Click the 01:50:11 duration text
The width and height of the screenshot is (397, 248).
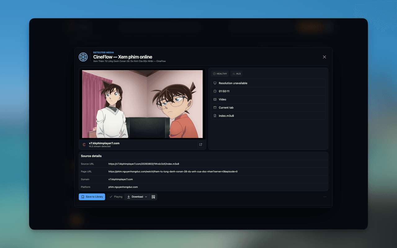point(224,91)
